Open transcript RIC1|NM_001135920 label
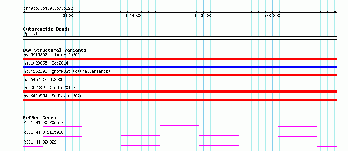This screenshot has width=348, height=151. (43, 132)
